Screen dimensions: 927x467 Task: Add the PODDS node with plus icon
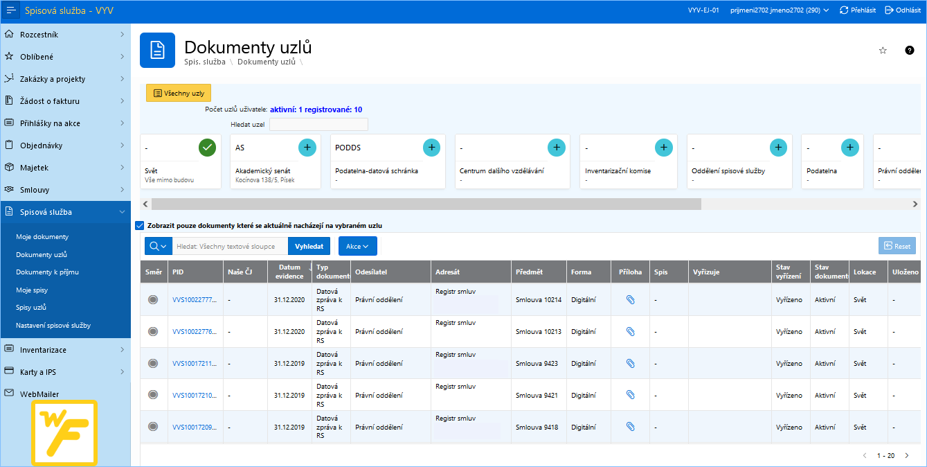[431, 148]
